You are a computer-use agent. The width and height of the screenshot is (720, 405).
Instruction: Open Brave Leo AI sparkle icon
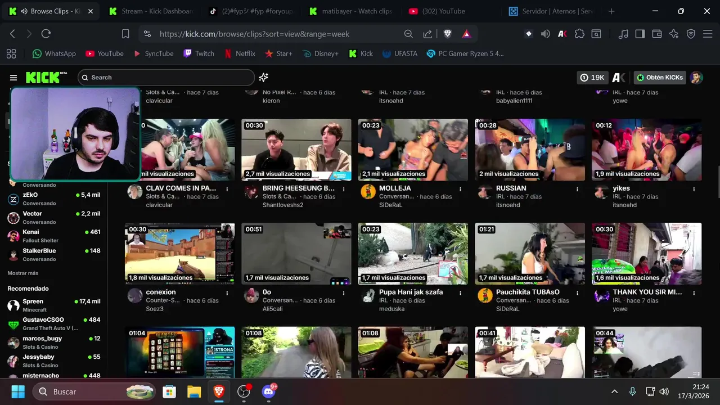pyautogui.click(x=674, y=34)
